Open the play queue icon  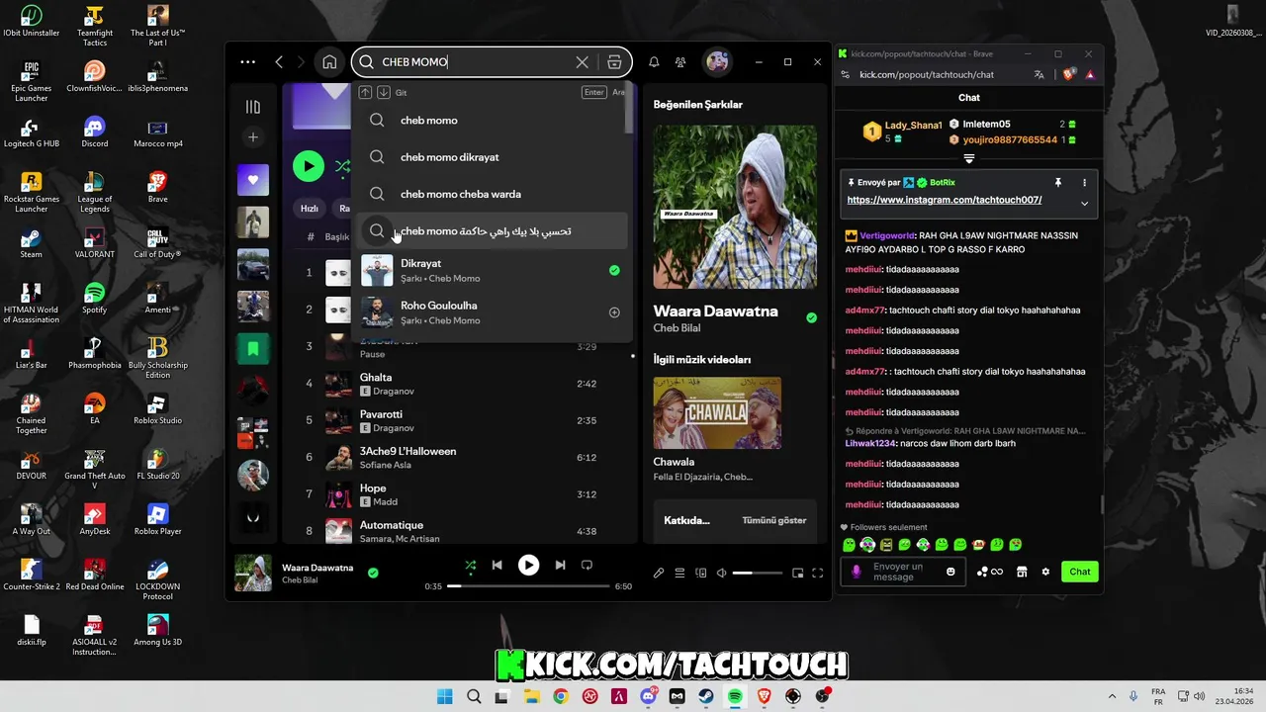point(679,573)
